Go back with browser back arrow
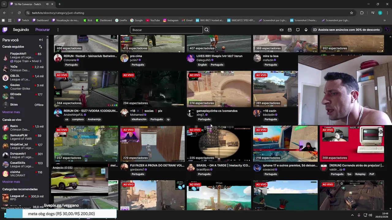Viewport: 392px width, 220px height. pos(4,13)
